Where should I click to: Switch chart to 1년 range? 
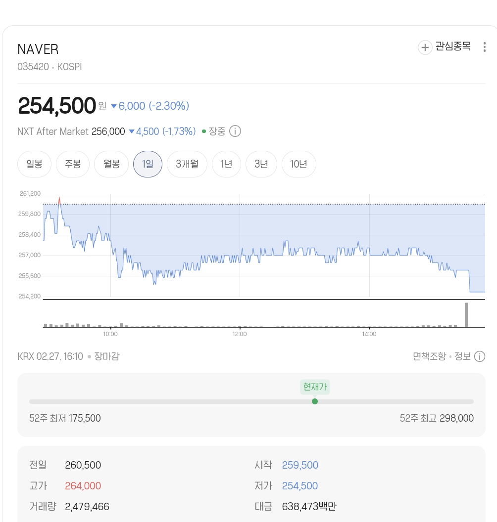point(226,164)
